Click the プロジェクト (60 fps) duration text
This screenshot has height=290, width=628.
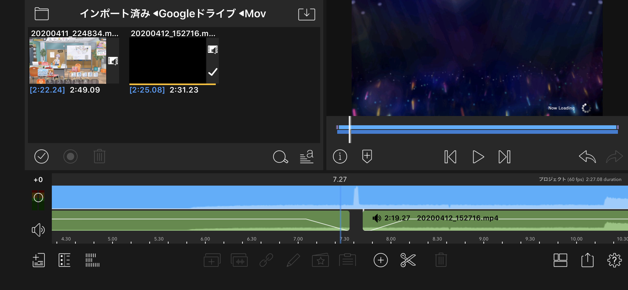pyautogui.click(x=580, y=179)
